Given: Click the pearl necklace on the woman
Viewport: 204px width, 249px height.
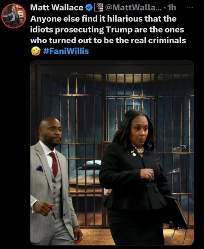Looking at the screenshot, I should [x=139, y=149].
